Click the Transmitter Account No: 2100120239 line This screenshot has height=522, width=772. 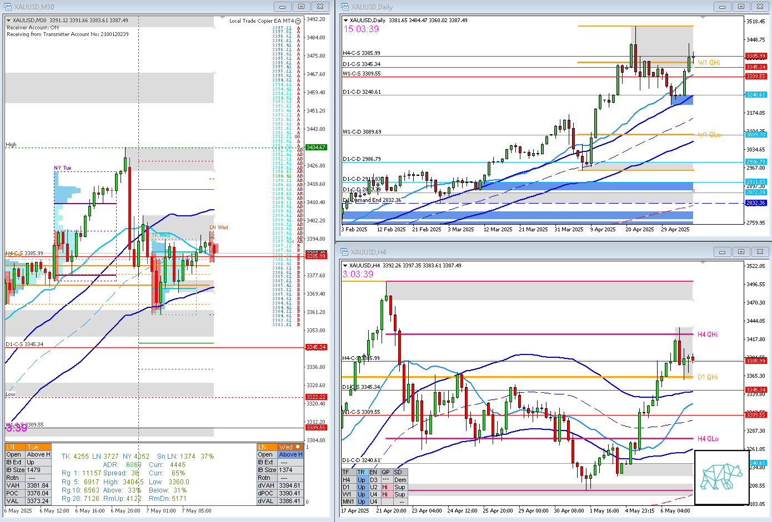68,34
